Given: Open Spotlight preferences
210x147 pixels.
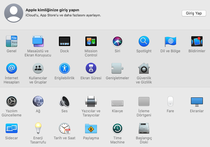Looking at the screenshot, I should (144, 42).
